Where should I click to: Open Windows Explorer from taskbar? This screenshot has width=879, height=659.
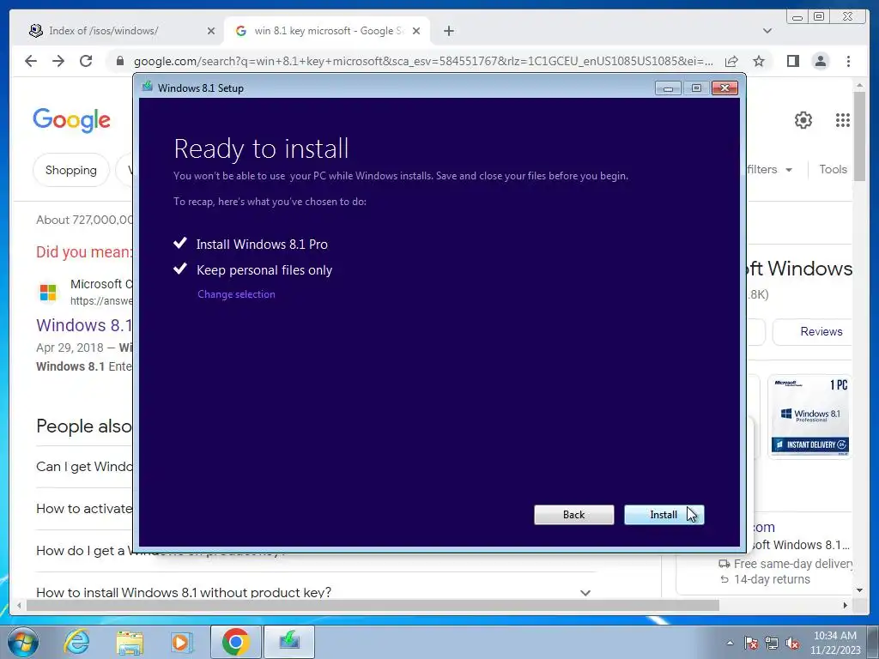click(130, 642)
